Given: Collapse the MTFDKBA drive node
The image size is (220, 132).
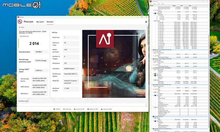Looking at the screenshot, I should 152,68.
